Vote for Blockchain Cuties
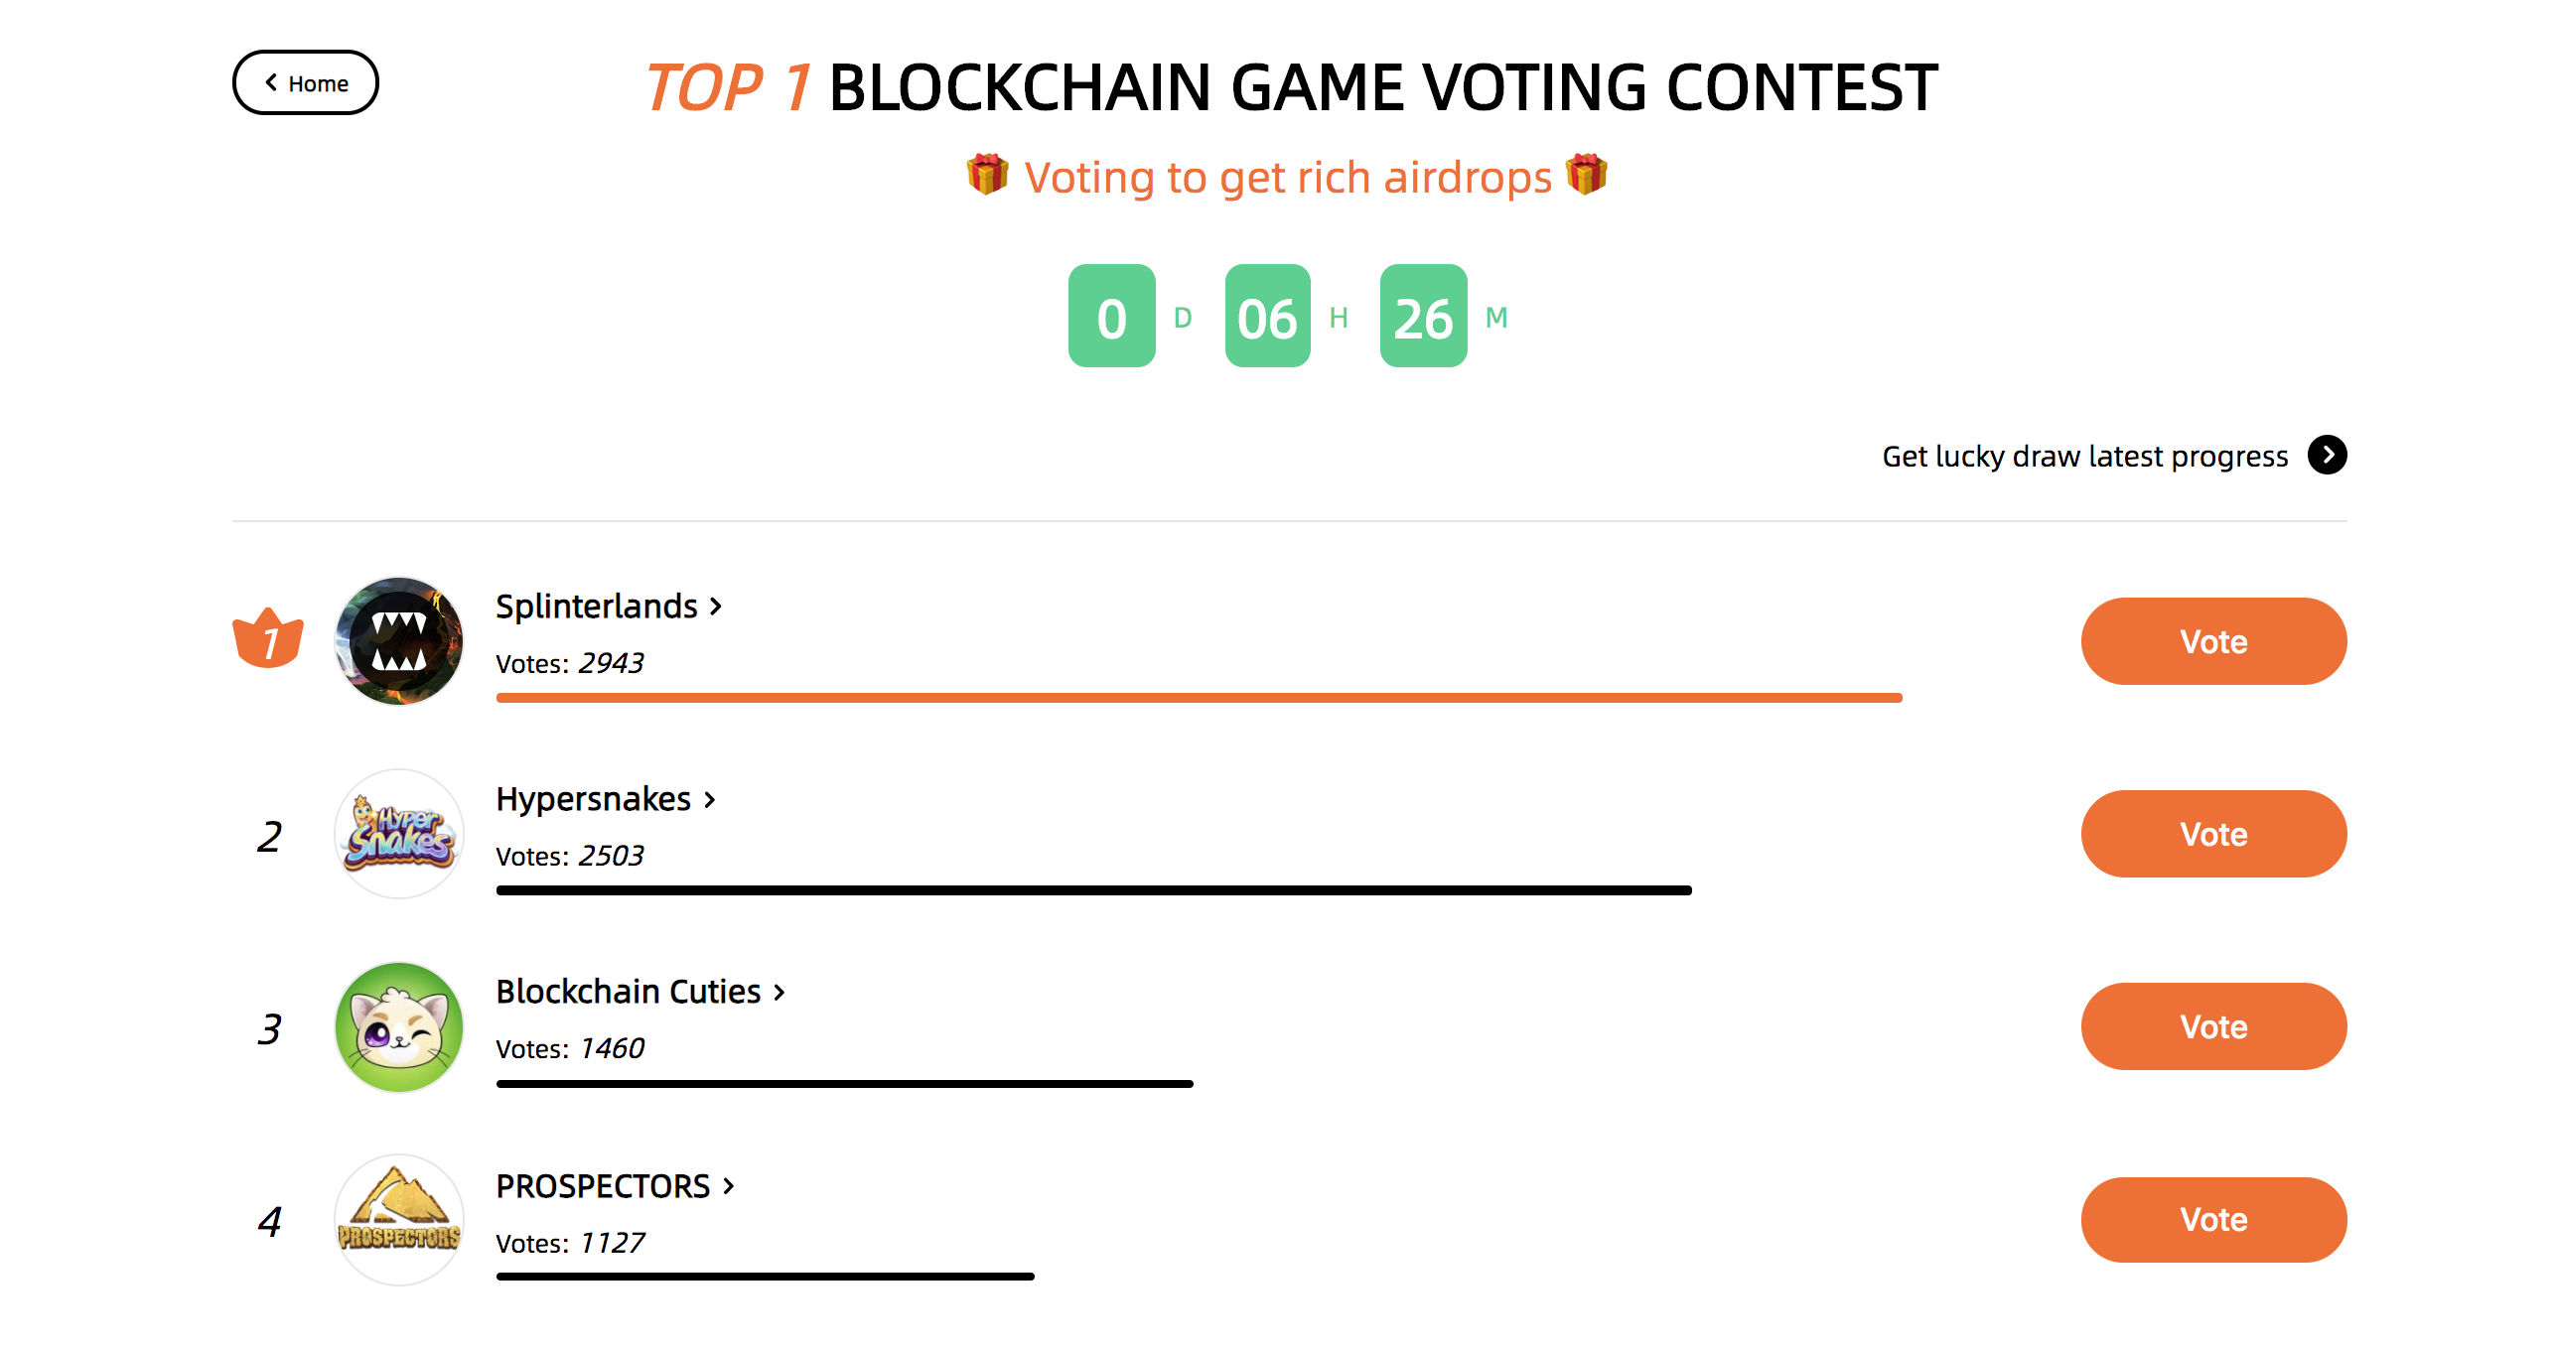The height and width of the screenshot is (1352, 2556). tap(2213, 1026)
